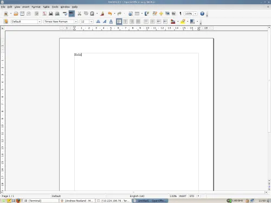
Task: Toggle Bullets list
Action: (152, 22)
